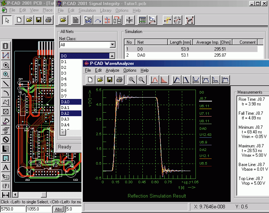The image size is (269, 213).
Task: Open Signal Integrity Simulation menu
Action: (87, 10)
